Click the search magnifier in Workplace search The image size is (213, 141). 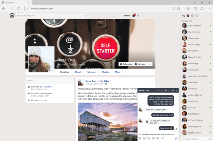click(x=86, y=16)
